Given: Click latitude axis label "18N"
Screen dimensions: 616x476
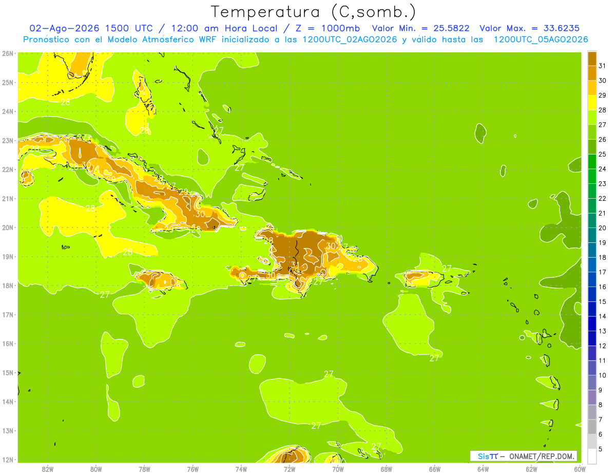Looking at the screenshot, I should tap(8, 285).
